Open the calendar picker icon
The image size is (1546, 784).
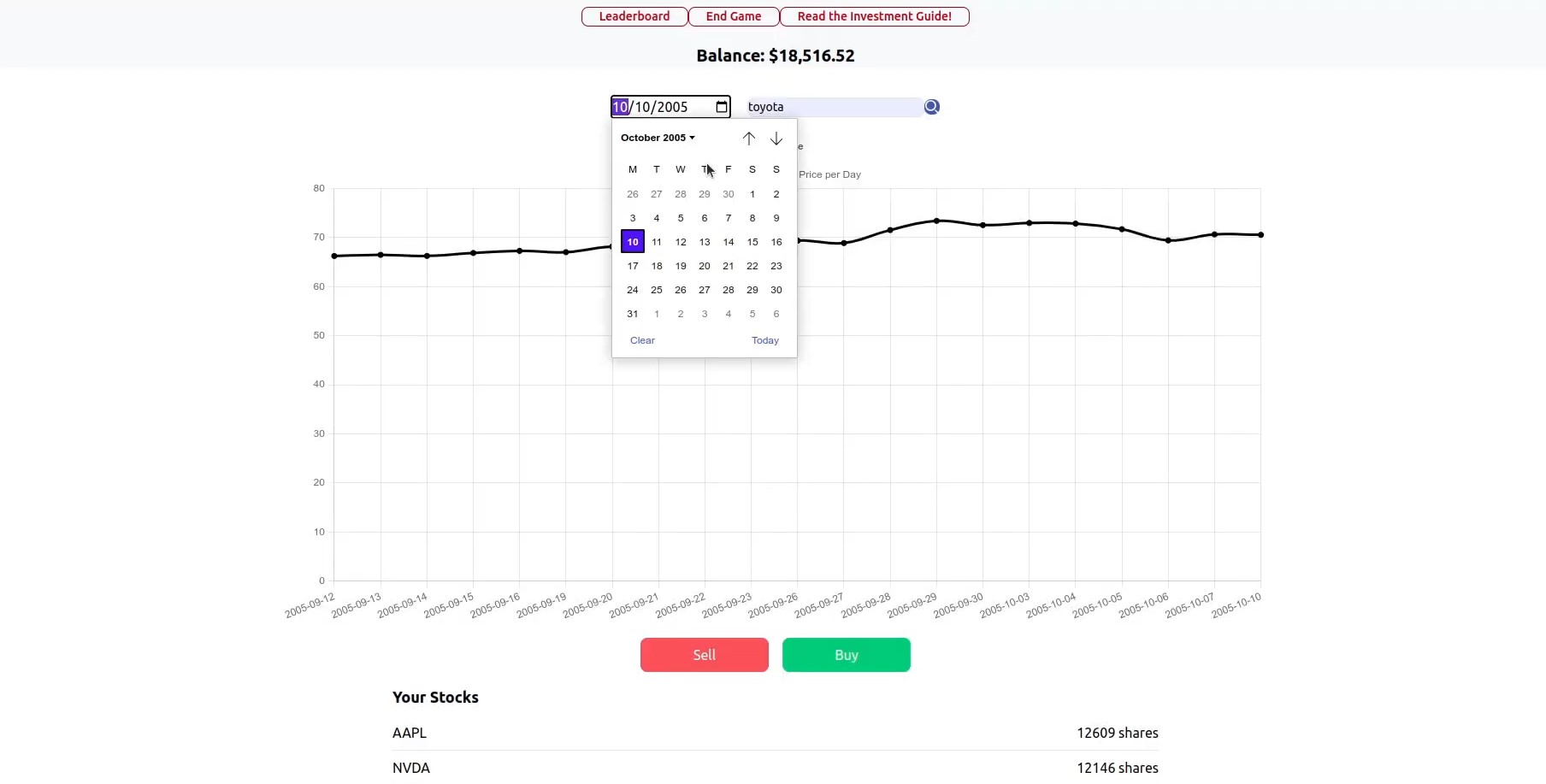(722, 107)
